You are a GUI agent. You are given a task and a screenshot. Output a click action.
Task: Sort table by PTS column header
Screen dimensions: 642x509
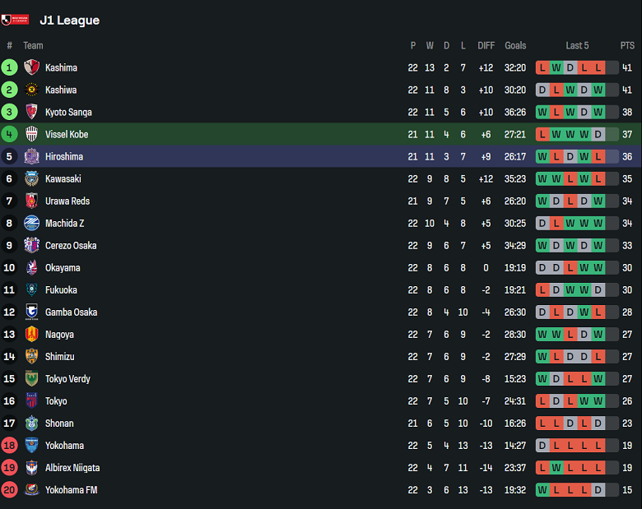tap(627, 45)
